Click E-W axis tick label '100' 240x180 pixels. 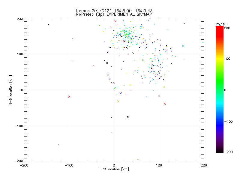pyautogui.click(x=159, y=165)
